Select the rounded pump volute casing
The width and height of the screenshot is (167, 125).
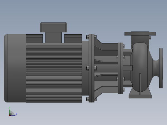pos(140,67)
